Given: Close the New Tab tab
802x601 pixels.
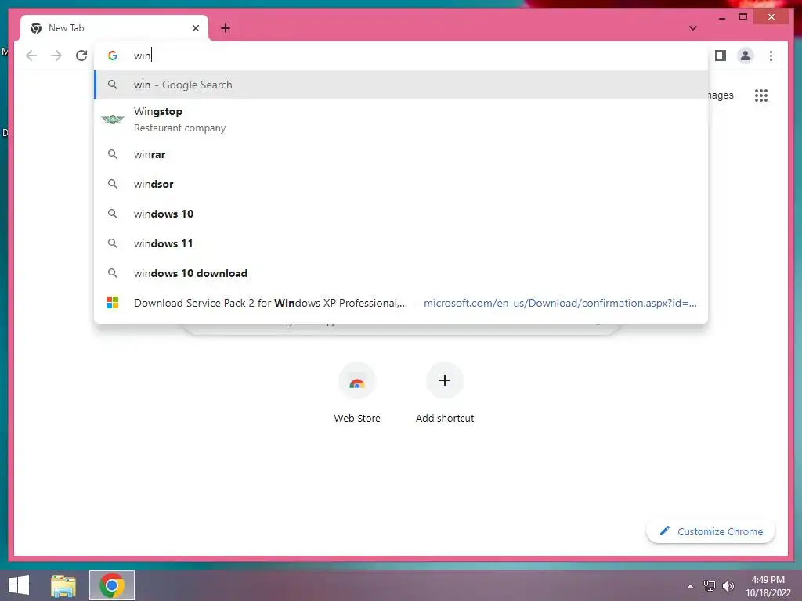Looking at the screenshot, I should (x=195, y=28).
